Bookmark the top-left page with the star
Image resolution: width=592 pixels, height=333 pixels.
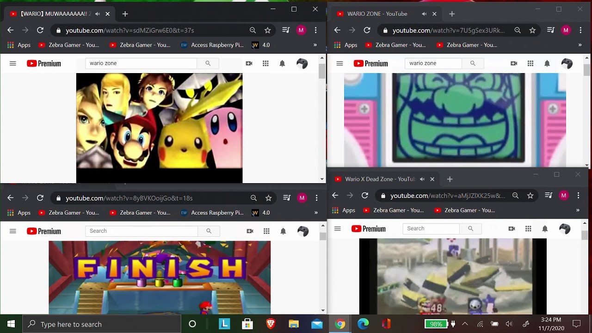tap(267, 30)
